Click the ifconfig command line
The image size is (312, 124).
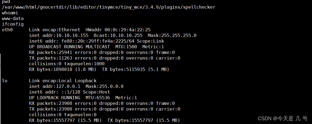pos(13,24)
